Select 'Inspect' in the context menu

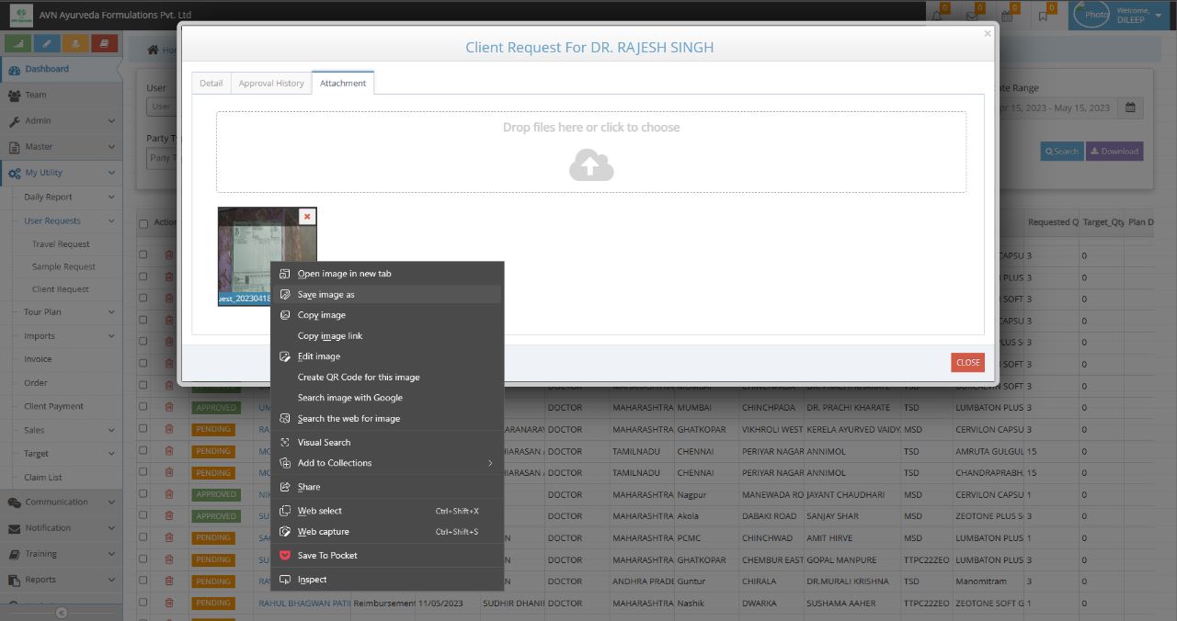coord(312,580)
